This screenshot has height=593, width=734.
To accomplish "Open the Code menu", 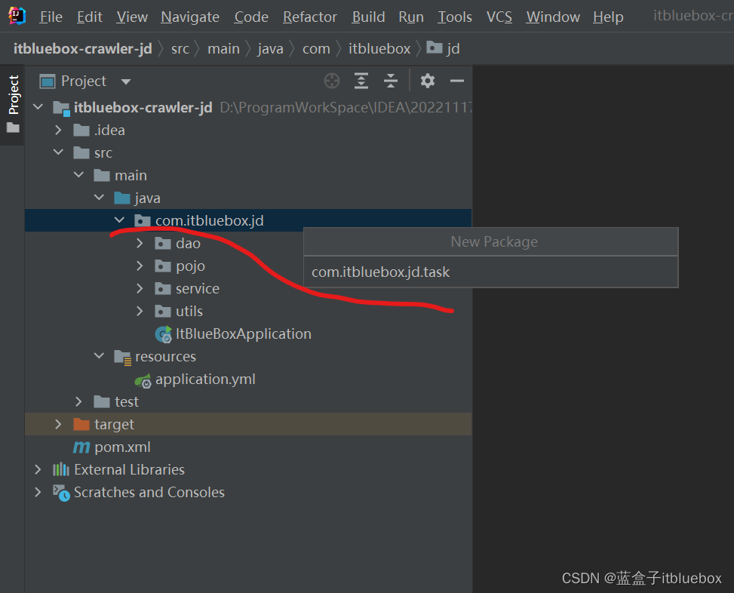I will tap(251, 17).
